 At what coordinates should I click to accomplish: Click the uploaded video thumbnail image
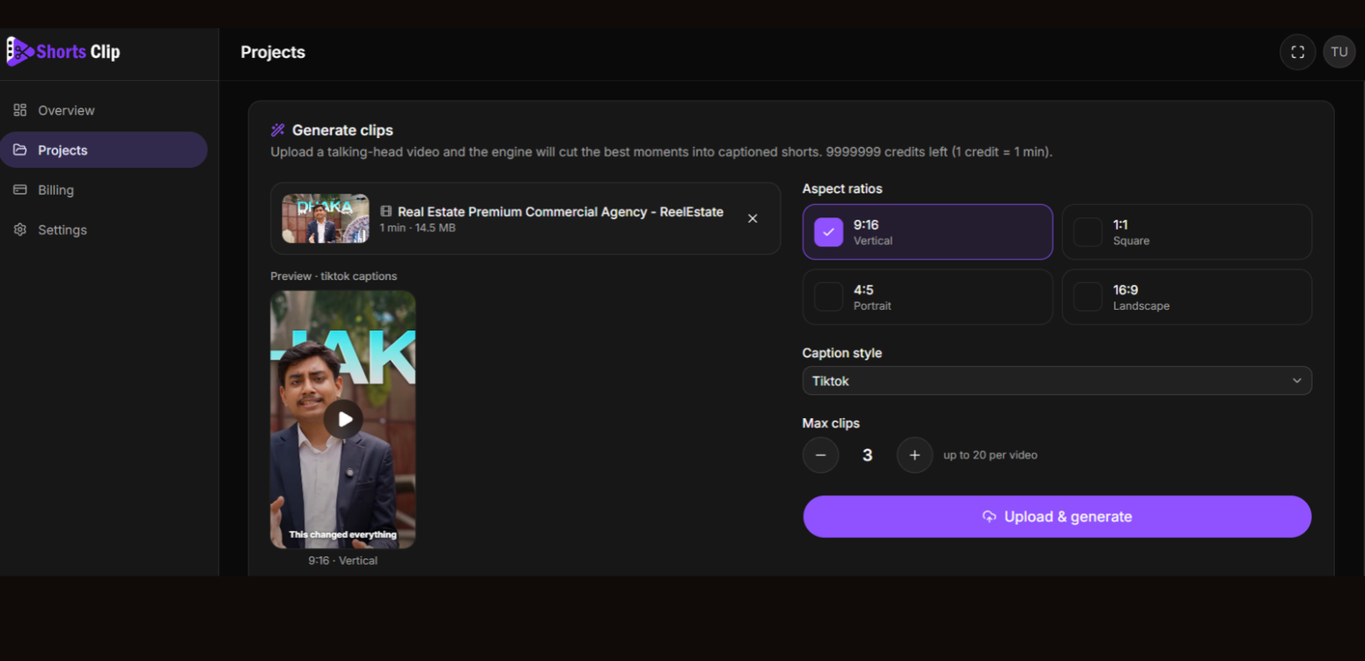click(x=326, y=218)
